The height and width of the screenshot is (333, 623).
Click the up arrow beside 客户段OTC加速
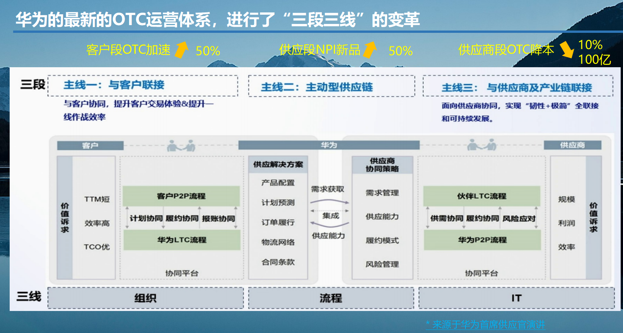point(181,50)
